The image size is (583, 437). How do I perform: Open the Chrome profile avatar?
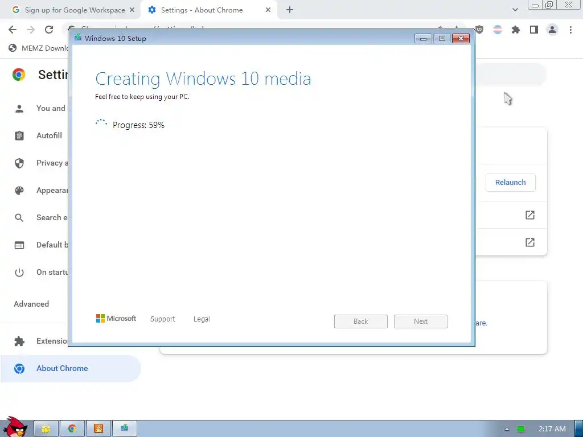pos(552,30)
